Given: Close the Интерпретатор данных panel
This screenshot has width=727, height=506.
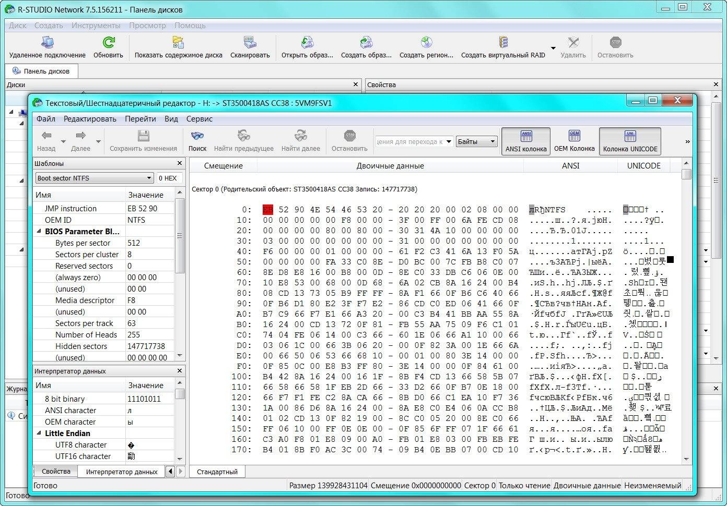Looking at the screenshot, I should [x=180, y=371].
